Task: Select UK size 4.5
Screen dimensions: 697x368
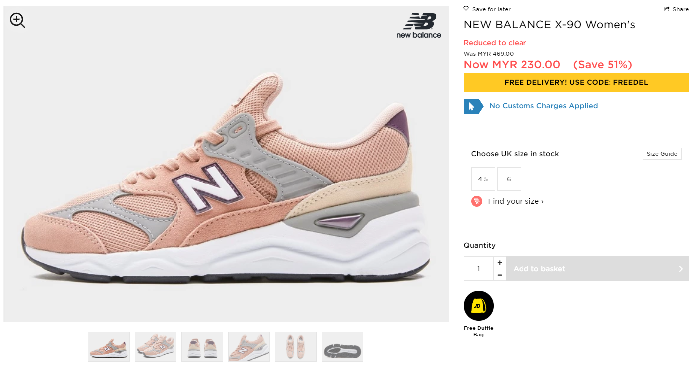Action: (483, 179)
